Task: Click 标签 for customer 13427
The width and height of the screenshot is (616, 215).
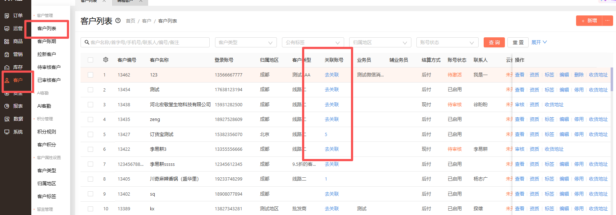Action: click(549, 134)
